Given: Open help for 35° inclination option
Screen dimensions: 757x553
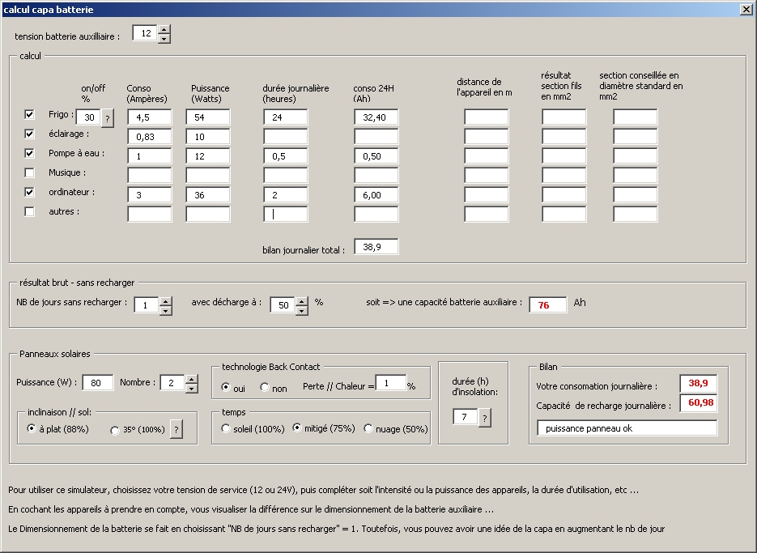Looking at the screenshot, I should (176, 430).
